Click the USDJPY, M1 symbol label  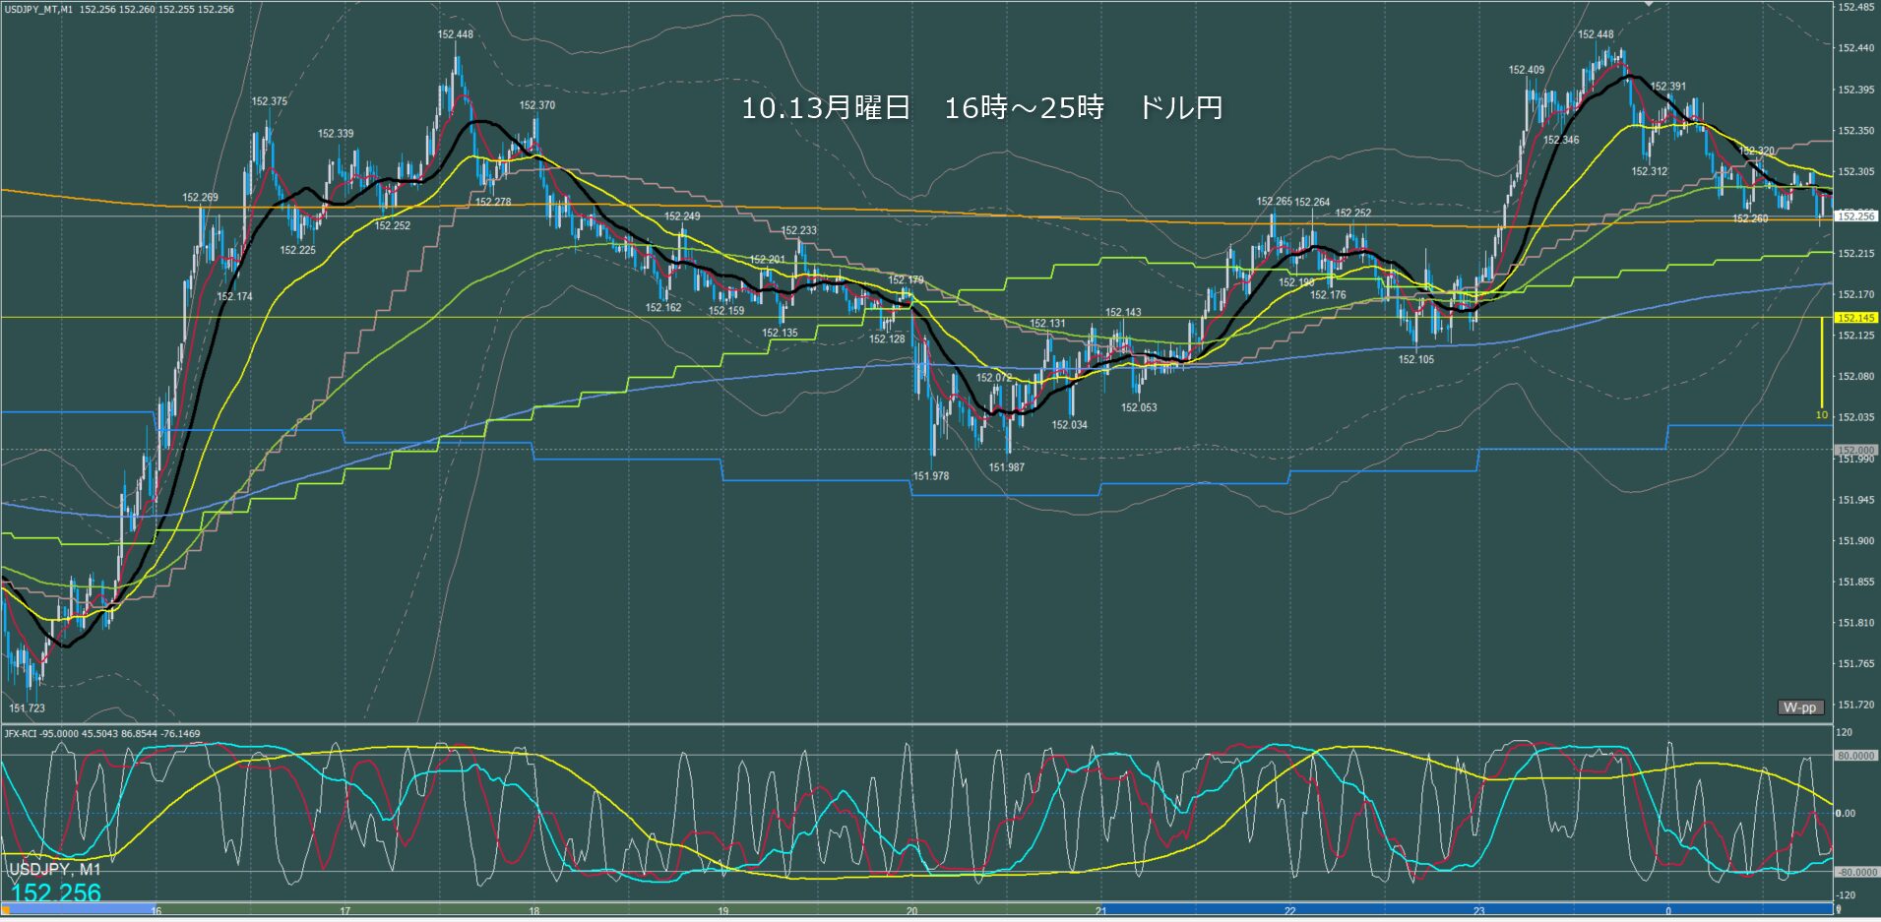55,870
